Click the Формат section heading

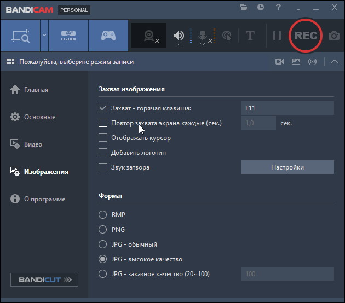click(111, 196)
